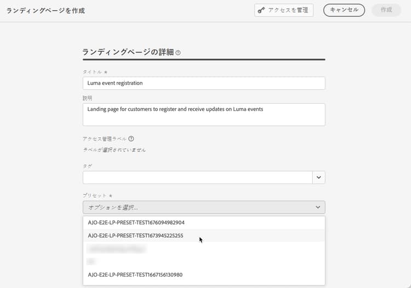Viewport: 411px width, 288px height.
Task: Open アクセスを管理 button
Action: coord(284,10)
